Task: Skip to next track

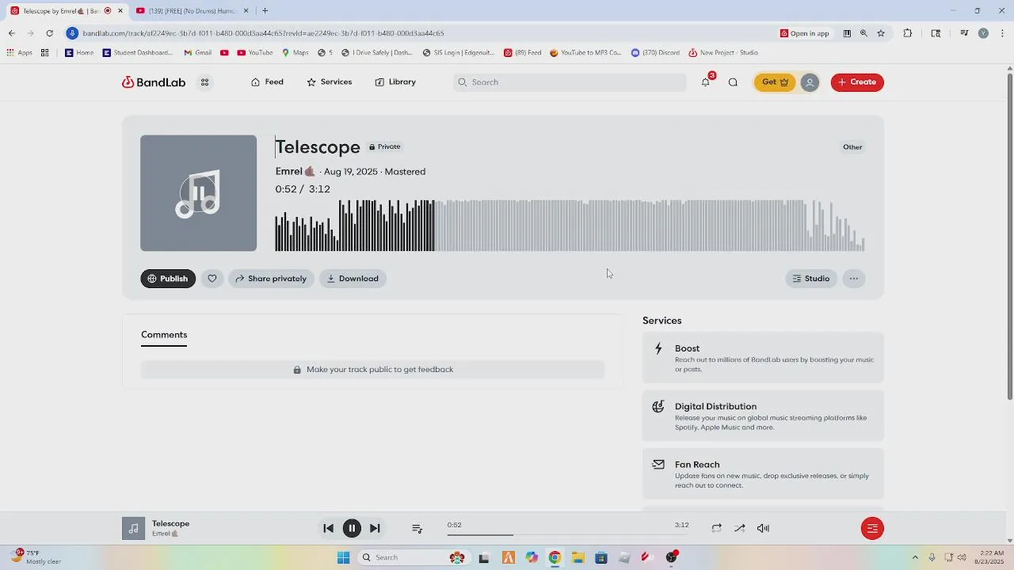Action: point(375,528)
